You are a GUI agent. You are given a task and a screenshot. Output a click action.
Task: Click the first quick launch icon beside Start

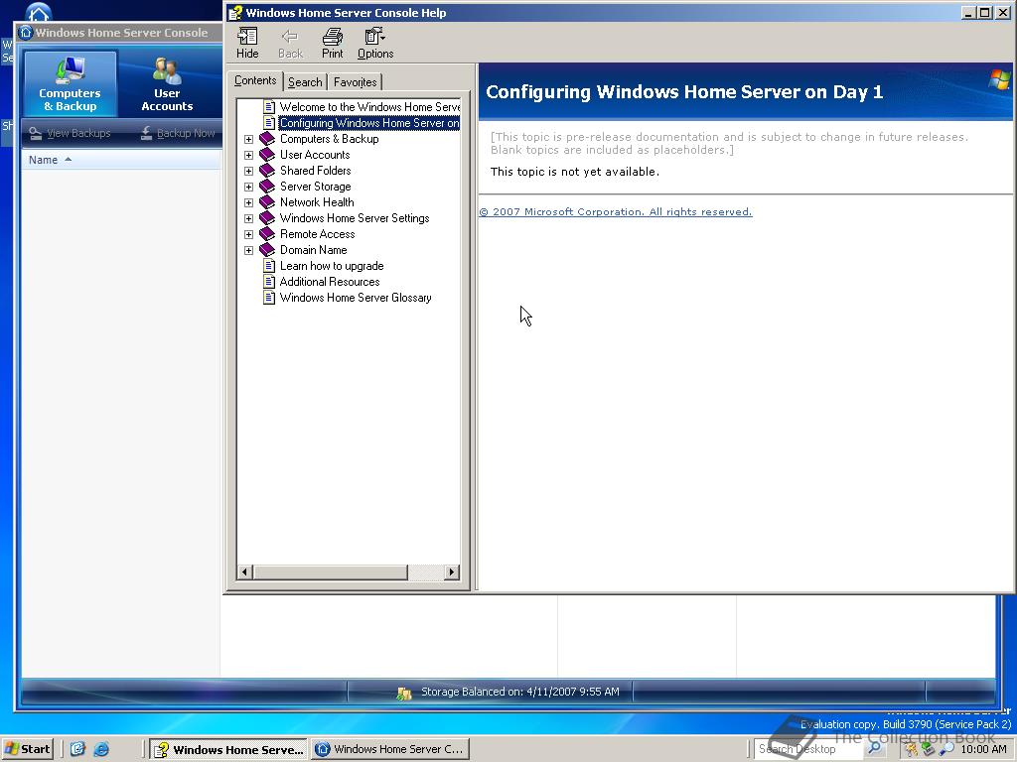tap(77, 749)
